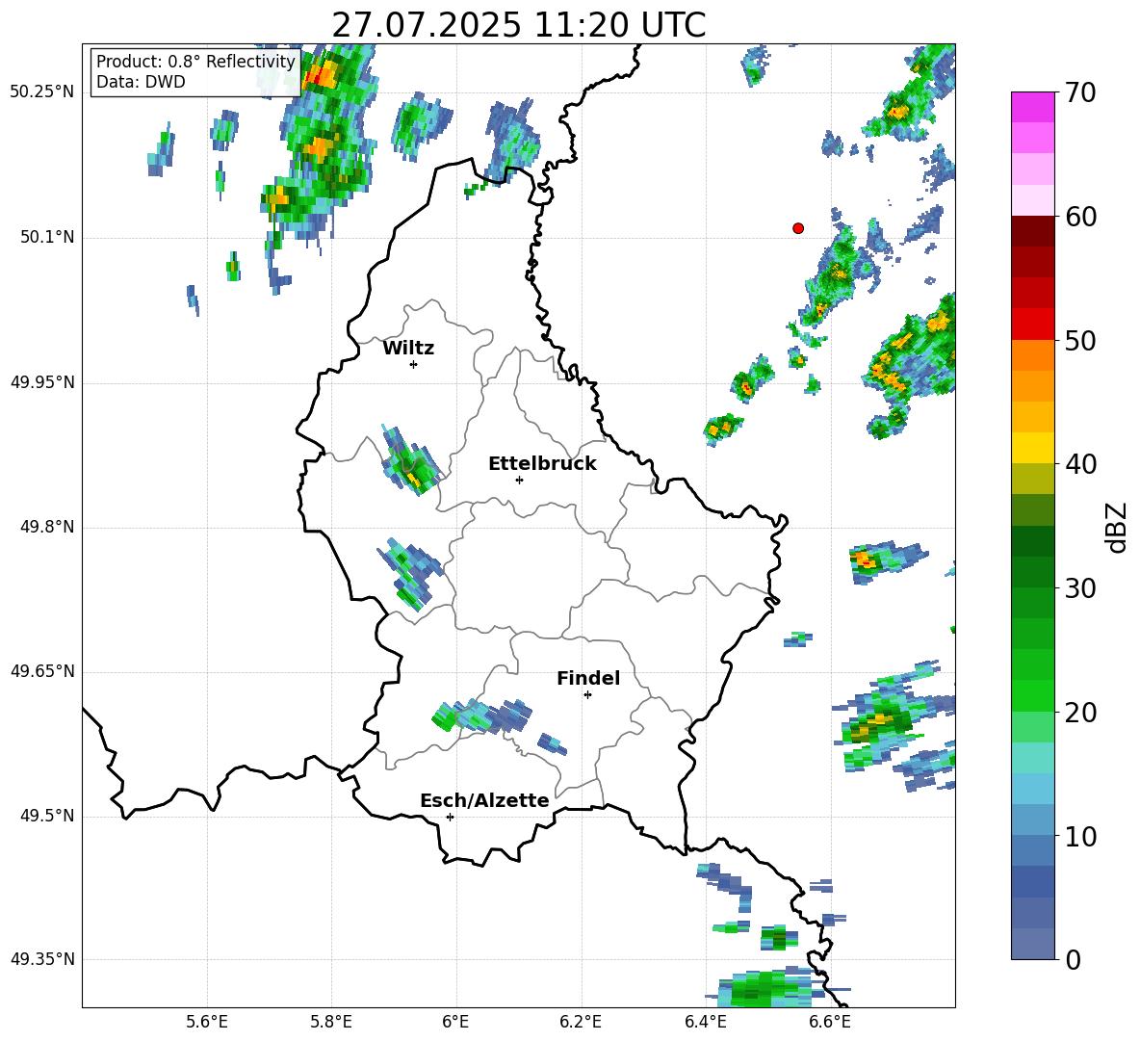Click the 70 tick on the colorbar
Screen dimensions: 1140x1041
[x=1080, y=92]
